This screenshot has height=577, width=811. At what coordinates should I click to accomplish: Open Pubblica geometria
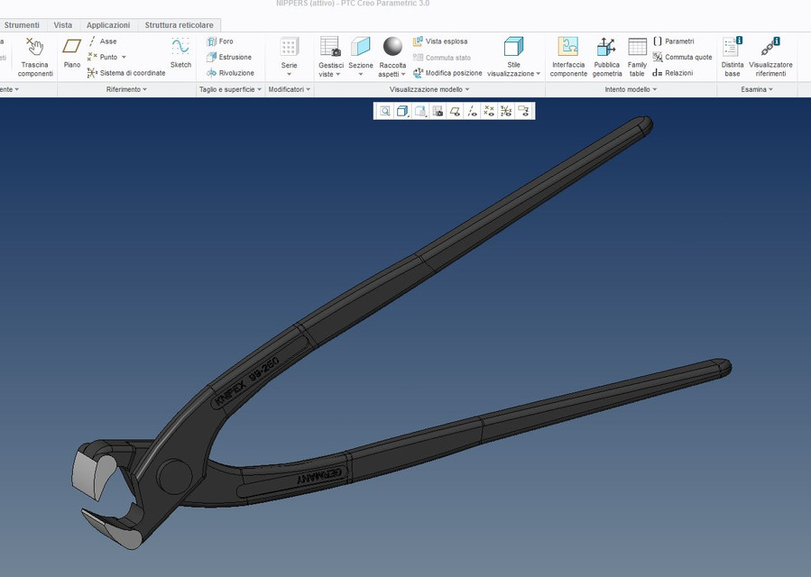click(607, 57)
